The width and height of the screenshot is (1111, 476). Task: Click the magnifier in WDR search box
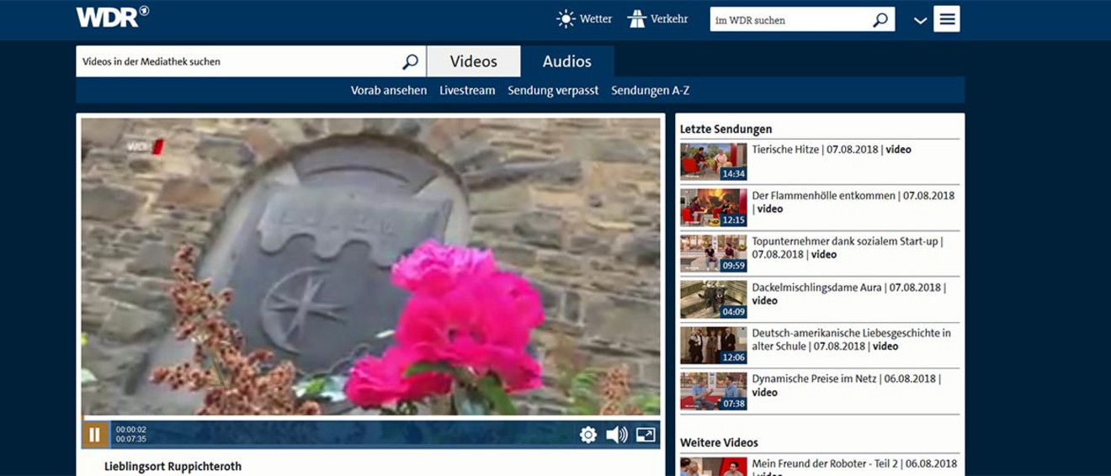tap(880, 19)
